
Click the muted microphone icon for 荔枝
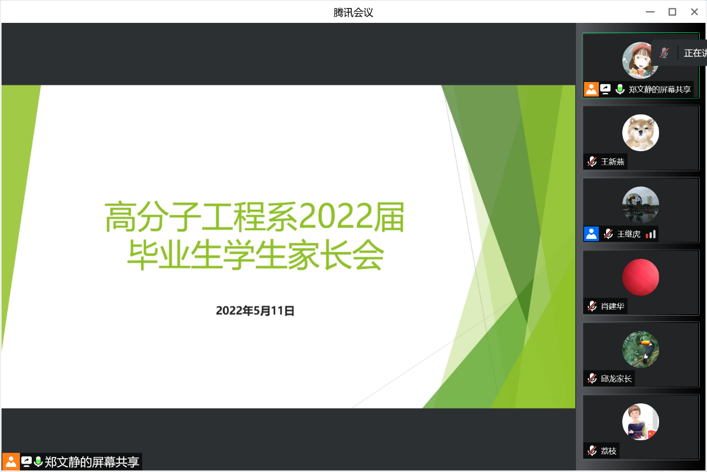pyautogui.click(x=592, y=450)
